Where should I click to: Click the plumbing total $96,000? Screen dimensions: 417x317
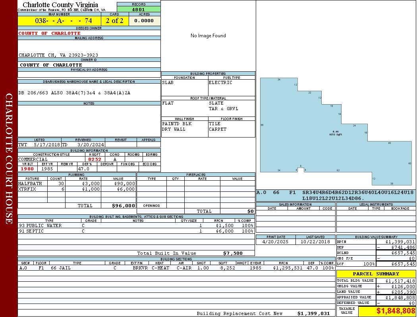coord(124,206)
